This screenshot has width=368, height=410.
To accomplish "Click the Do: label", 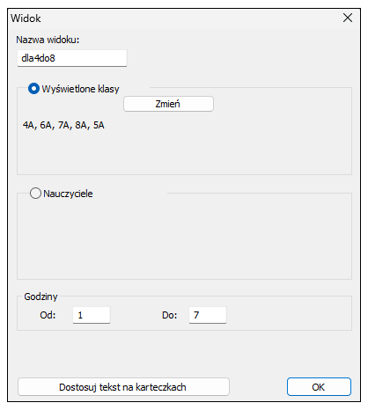I will click(x=170, y=315).
